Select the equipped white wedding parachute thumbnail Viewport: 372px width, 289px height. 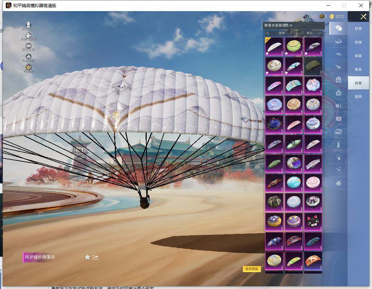(274, 46)
